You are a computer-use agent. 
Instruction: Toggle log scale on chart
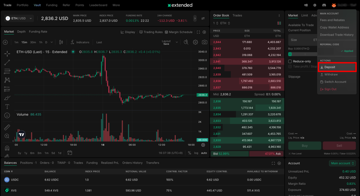[196, 153]
